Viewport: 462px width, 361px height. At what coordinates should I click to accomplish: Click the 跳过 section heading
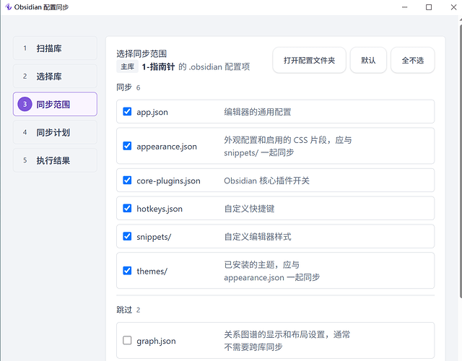(124, 310)
